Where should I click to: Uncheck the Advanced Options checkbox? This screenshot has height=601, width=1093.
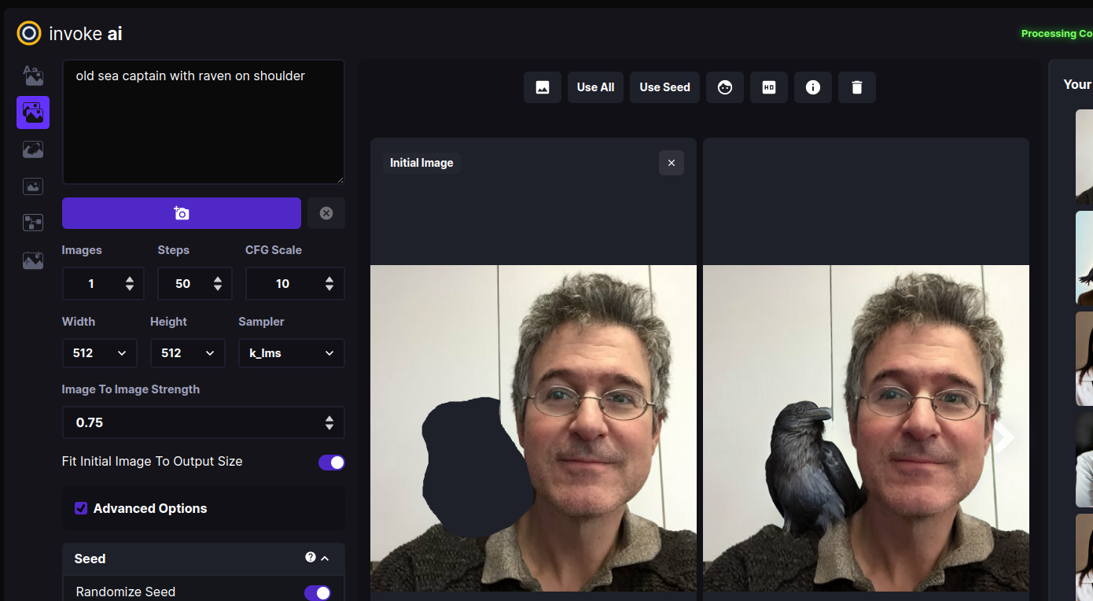[x=81, y=508]
